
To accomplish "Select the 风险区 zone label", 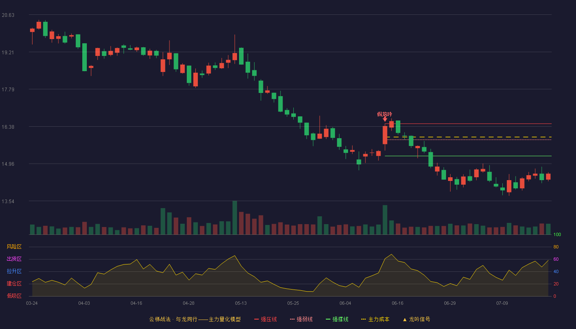I will tap(14, 247).
